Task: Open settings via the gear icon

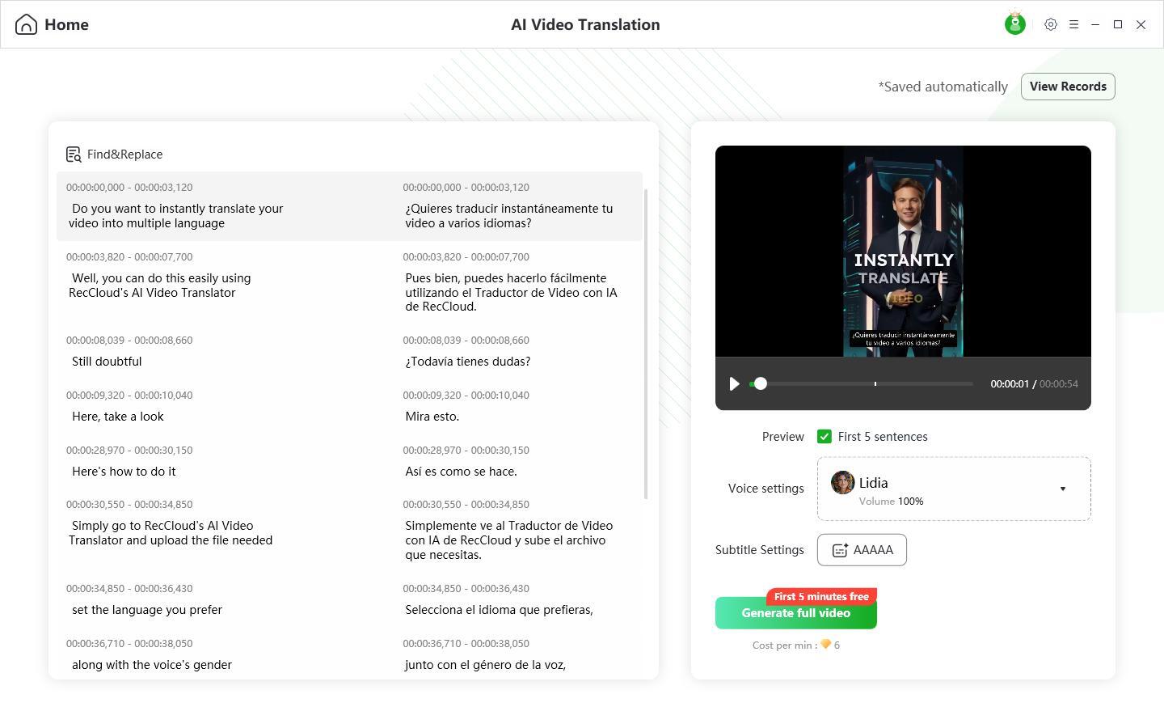Action: click(1051, 24)
